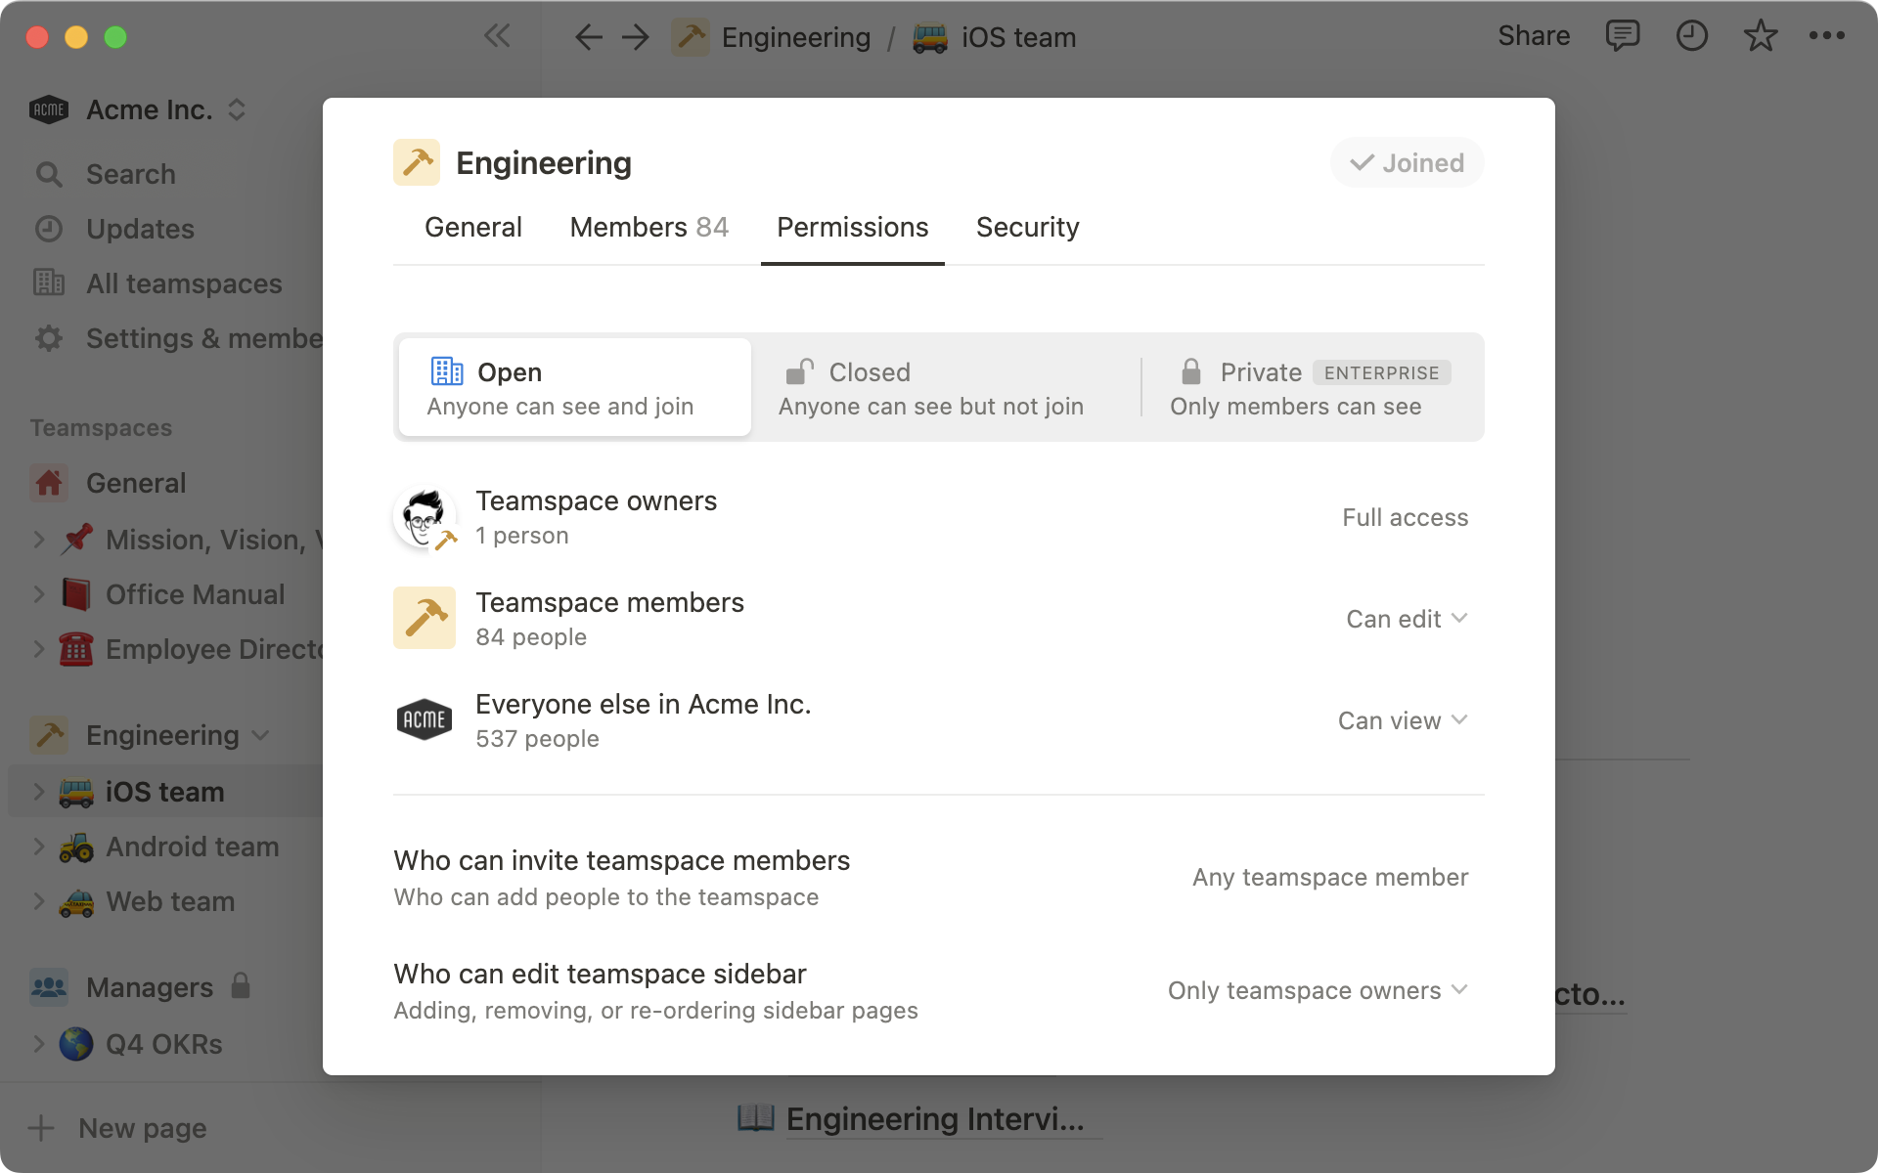Screen dimensions: 1878x1173
Task: Click the iOS team bus icon
Action: 76,792
